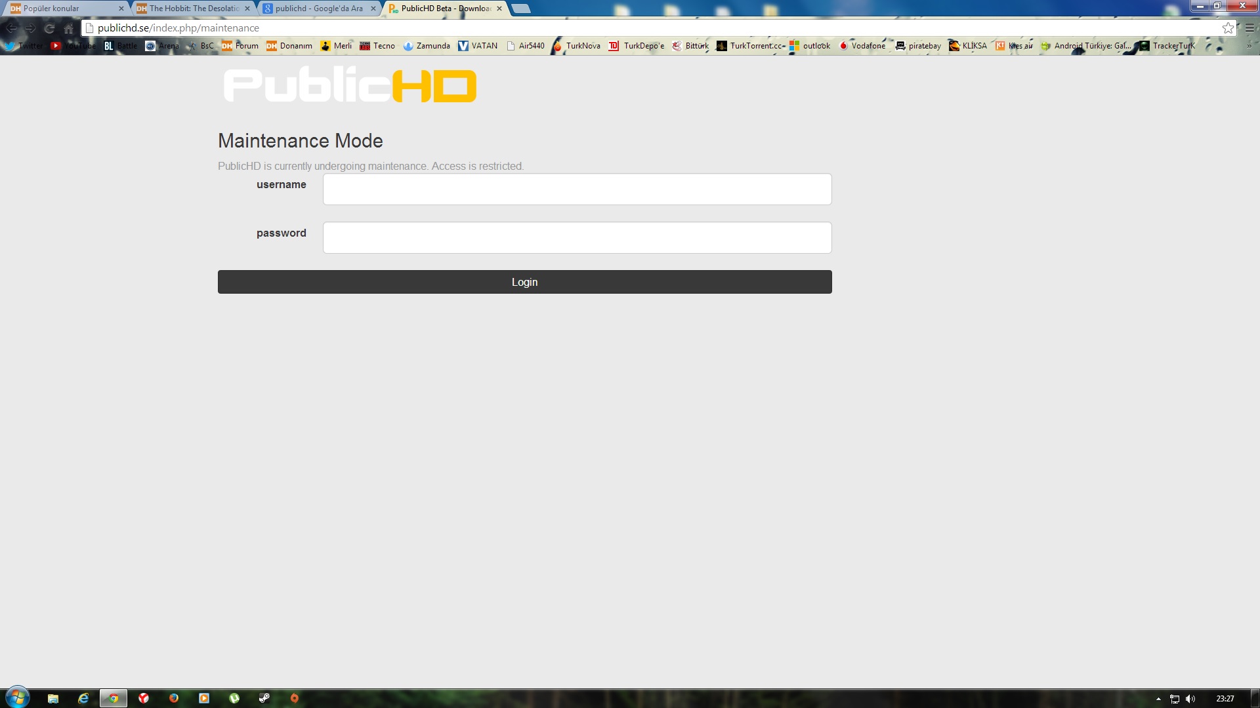Click the address bar URL
Viewport: 1260px width, 708px height.
[178, 28]
